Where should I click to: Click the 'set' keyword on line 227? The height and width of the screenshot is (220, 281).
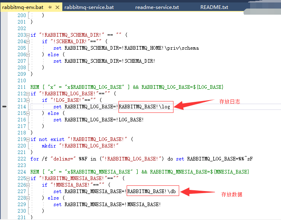click(x=57, y=191)
